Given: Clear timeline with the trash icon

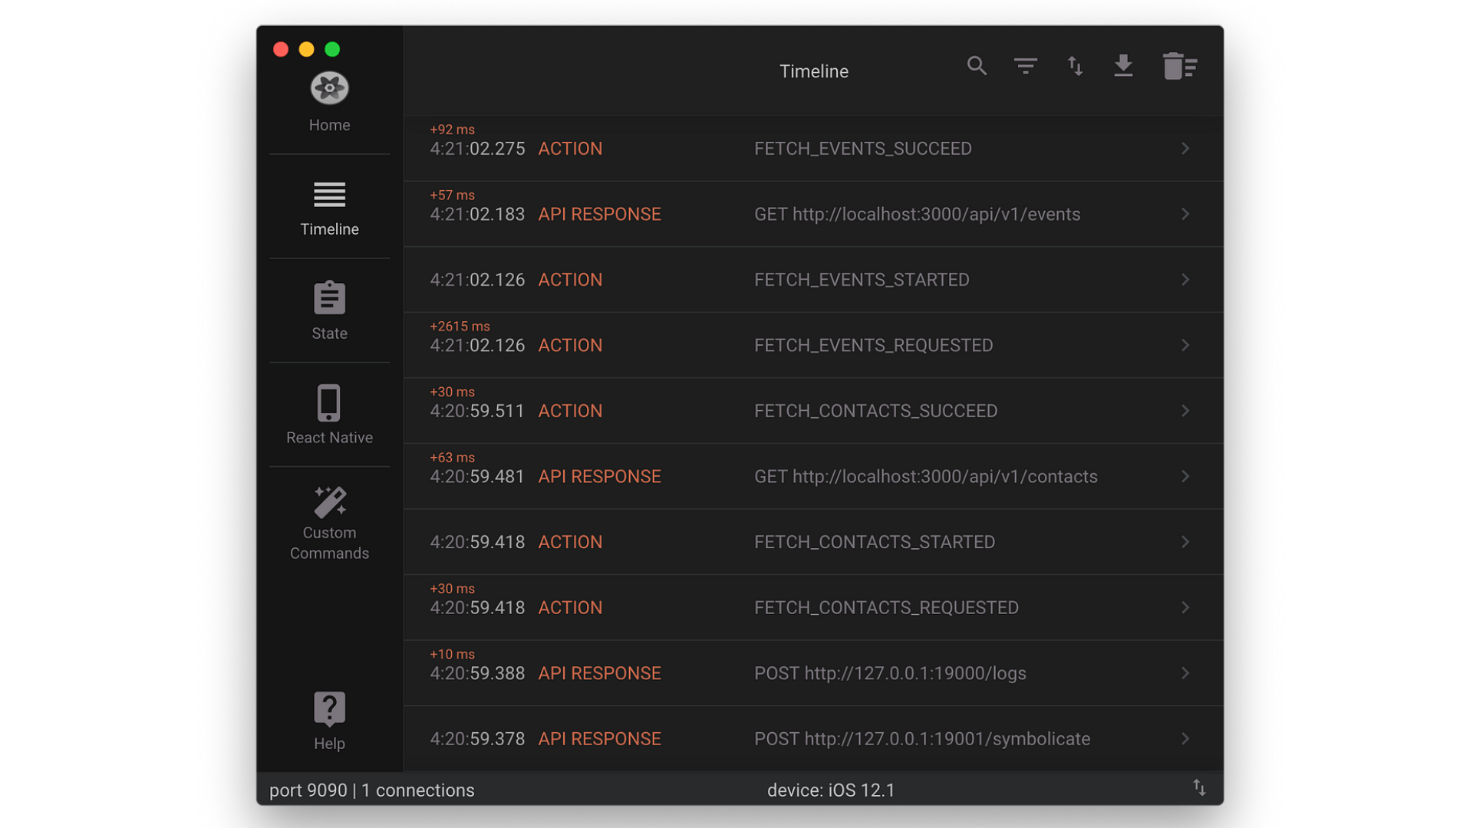Looking at the screenshot, I should tap(1178, 66).
